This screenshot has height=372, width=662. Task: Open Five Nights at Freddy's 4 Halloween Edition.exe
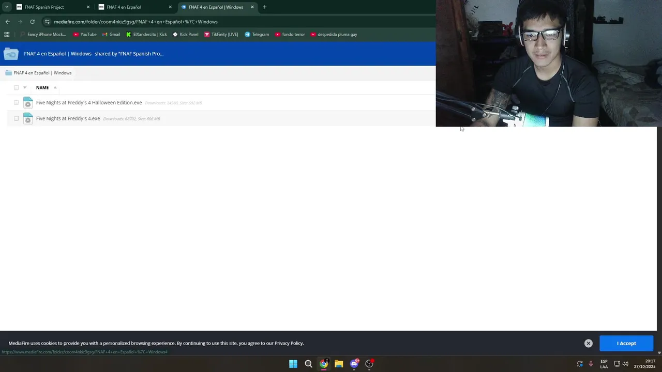89,102
